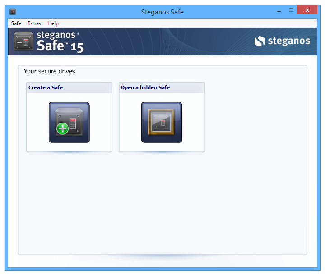
Task: Open the Help menu
Action: point(53,23)
